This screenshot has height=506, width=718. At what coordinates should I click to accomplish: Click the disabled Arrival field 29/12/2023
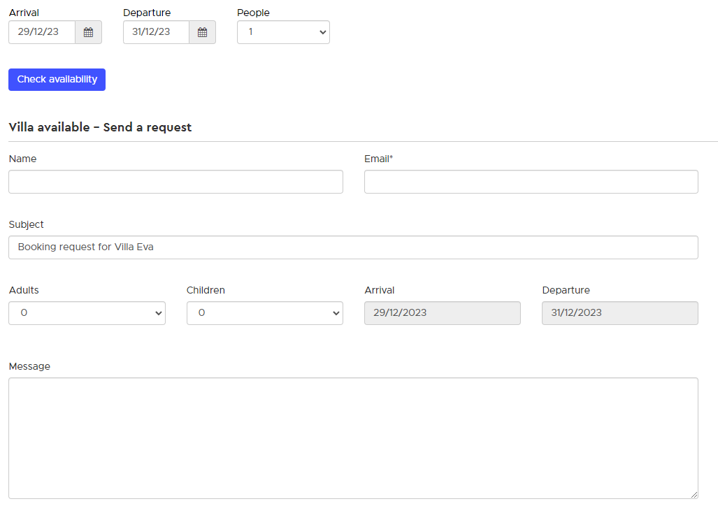point(443,313)
